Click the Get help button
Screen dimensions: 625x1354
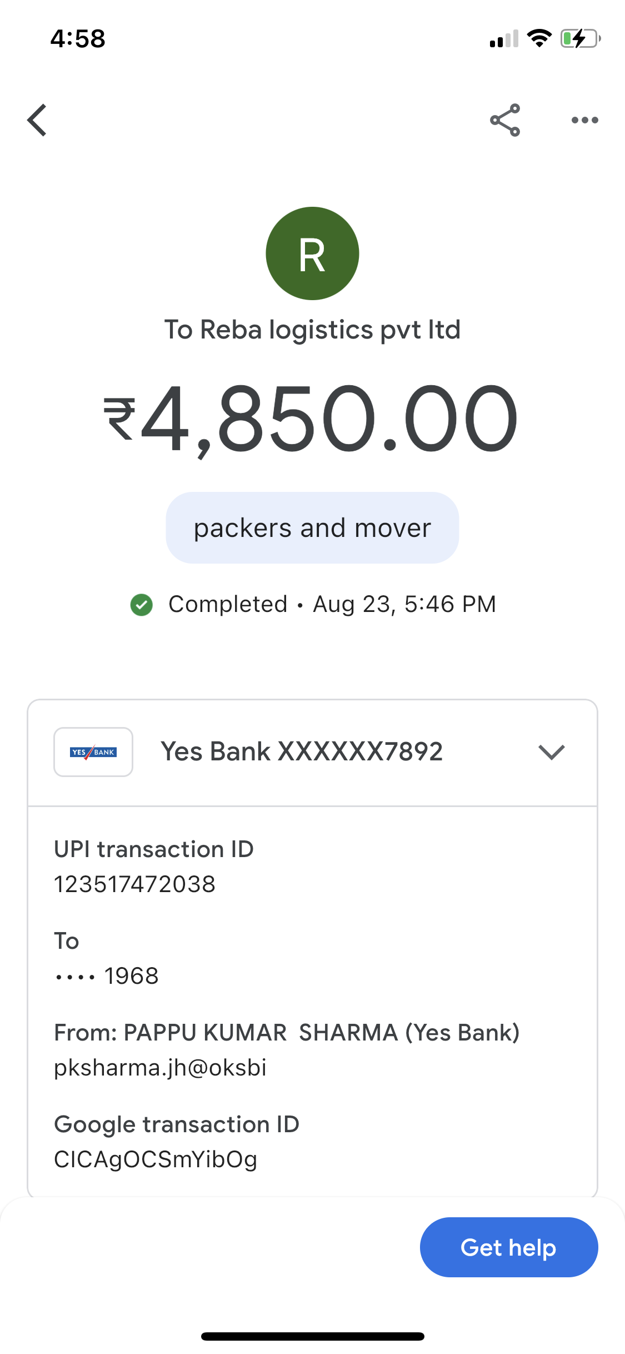(509, 1247)
